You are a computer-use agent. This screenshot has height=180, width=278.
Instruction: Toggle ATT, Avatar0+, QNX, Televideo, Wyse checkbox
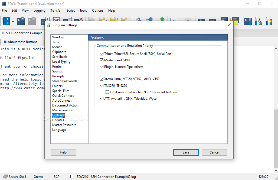[x=102, y=99]
